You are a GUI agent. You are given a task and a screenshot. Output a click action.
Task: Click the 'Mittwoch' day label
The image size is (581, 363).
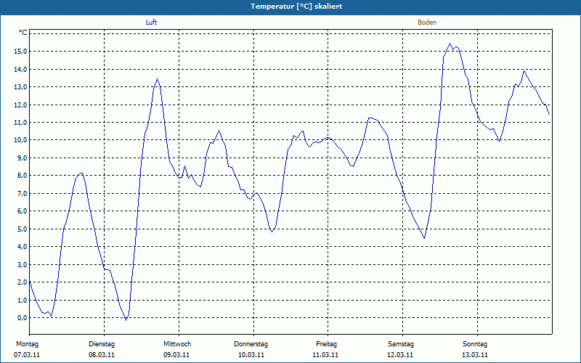point(177,344)
